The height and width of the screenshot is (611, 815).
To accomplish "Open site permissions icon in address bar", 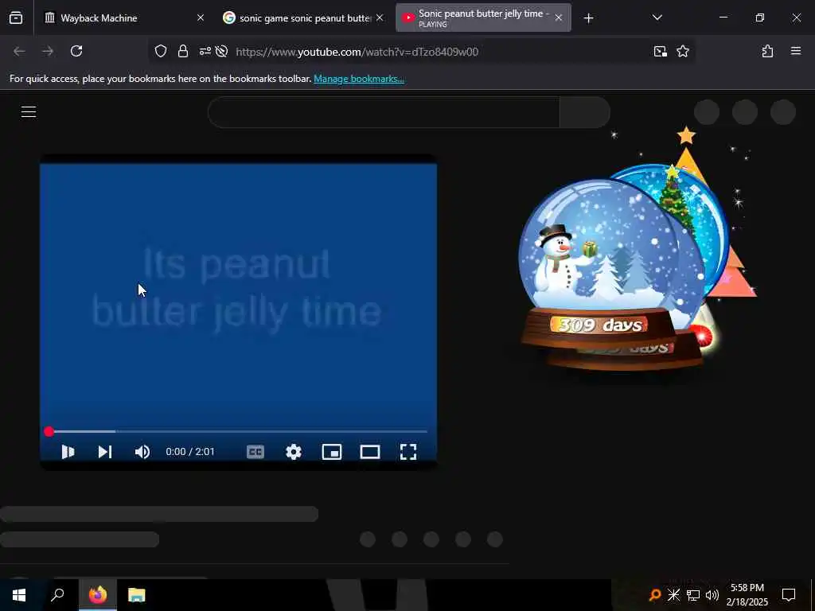I will tap(205, 51).
